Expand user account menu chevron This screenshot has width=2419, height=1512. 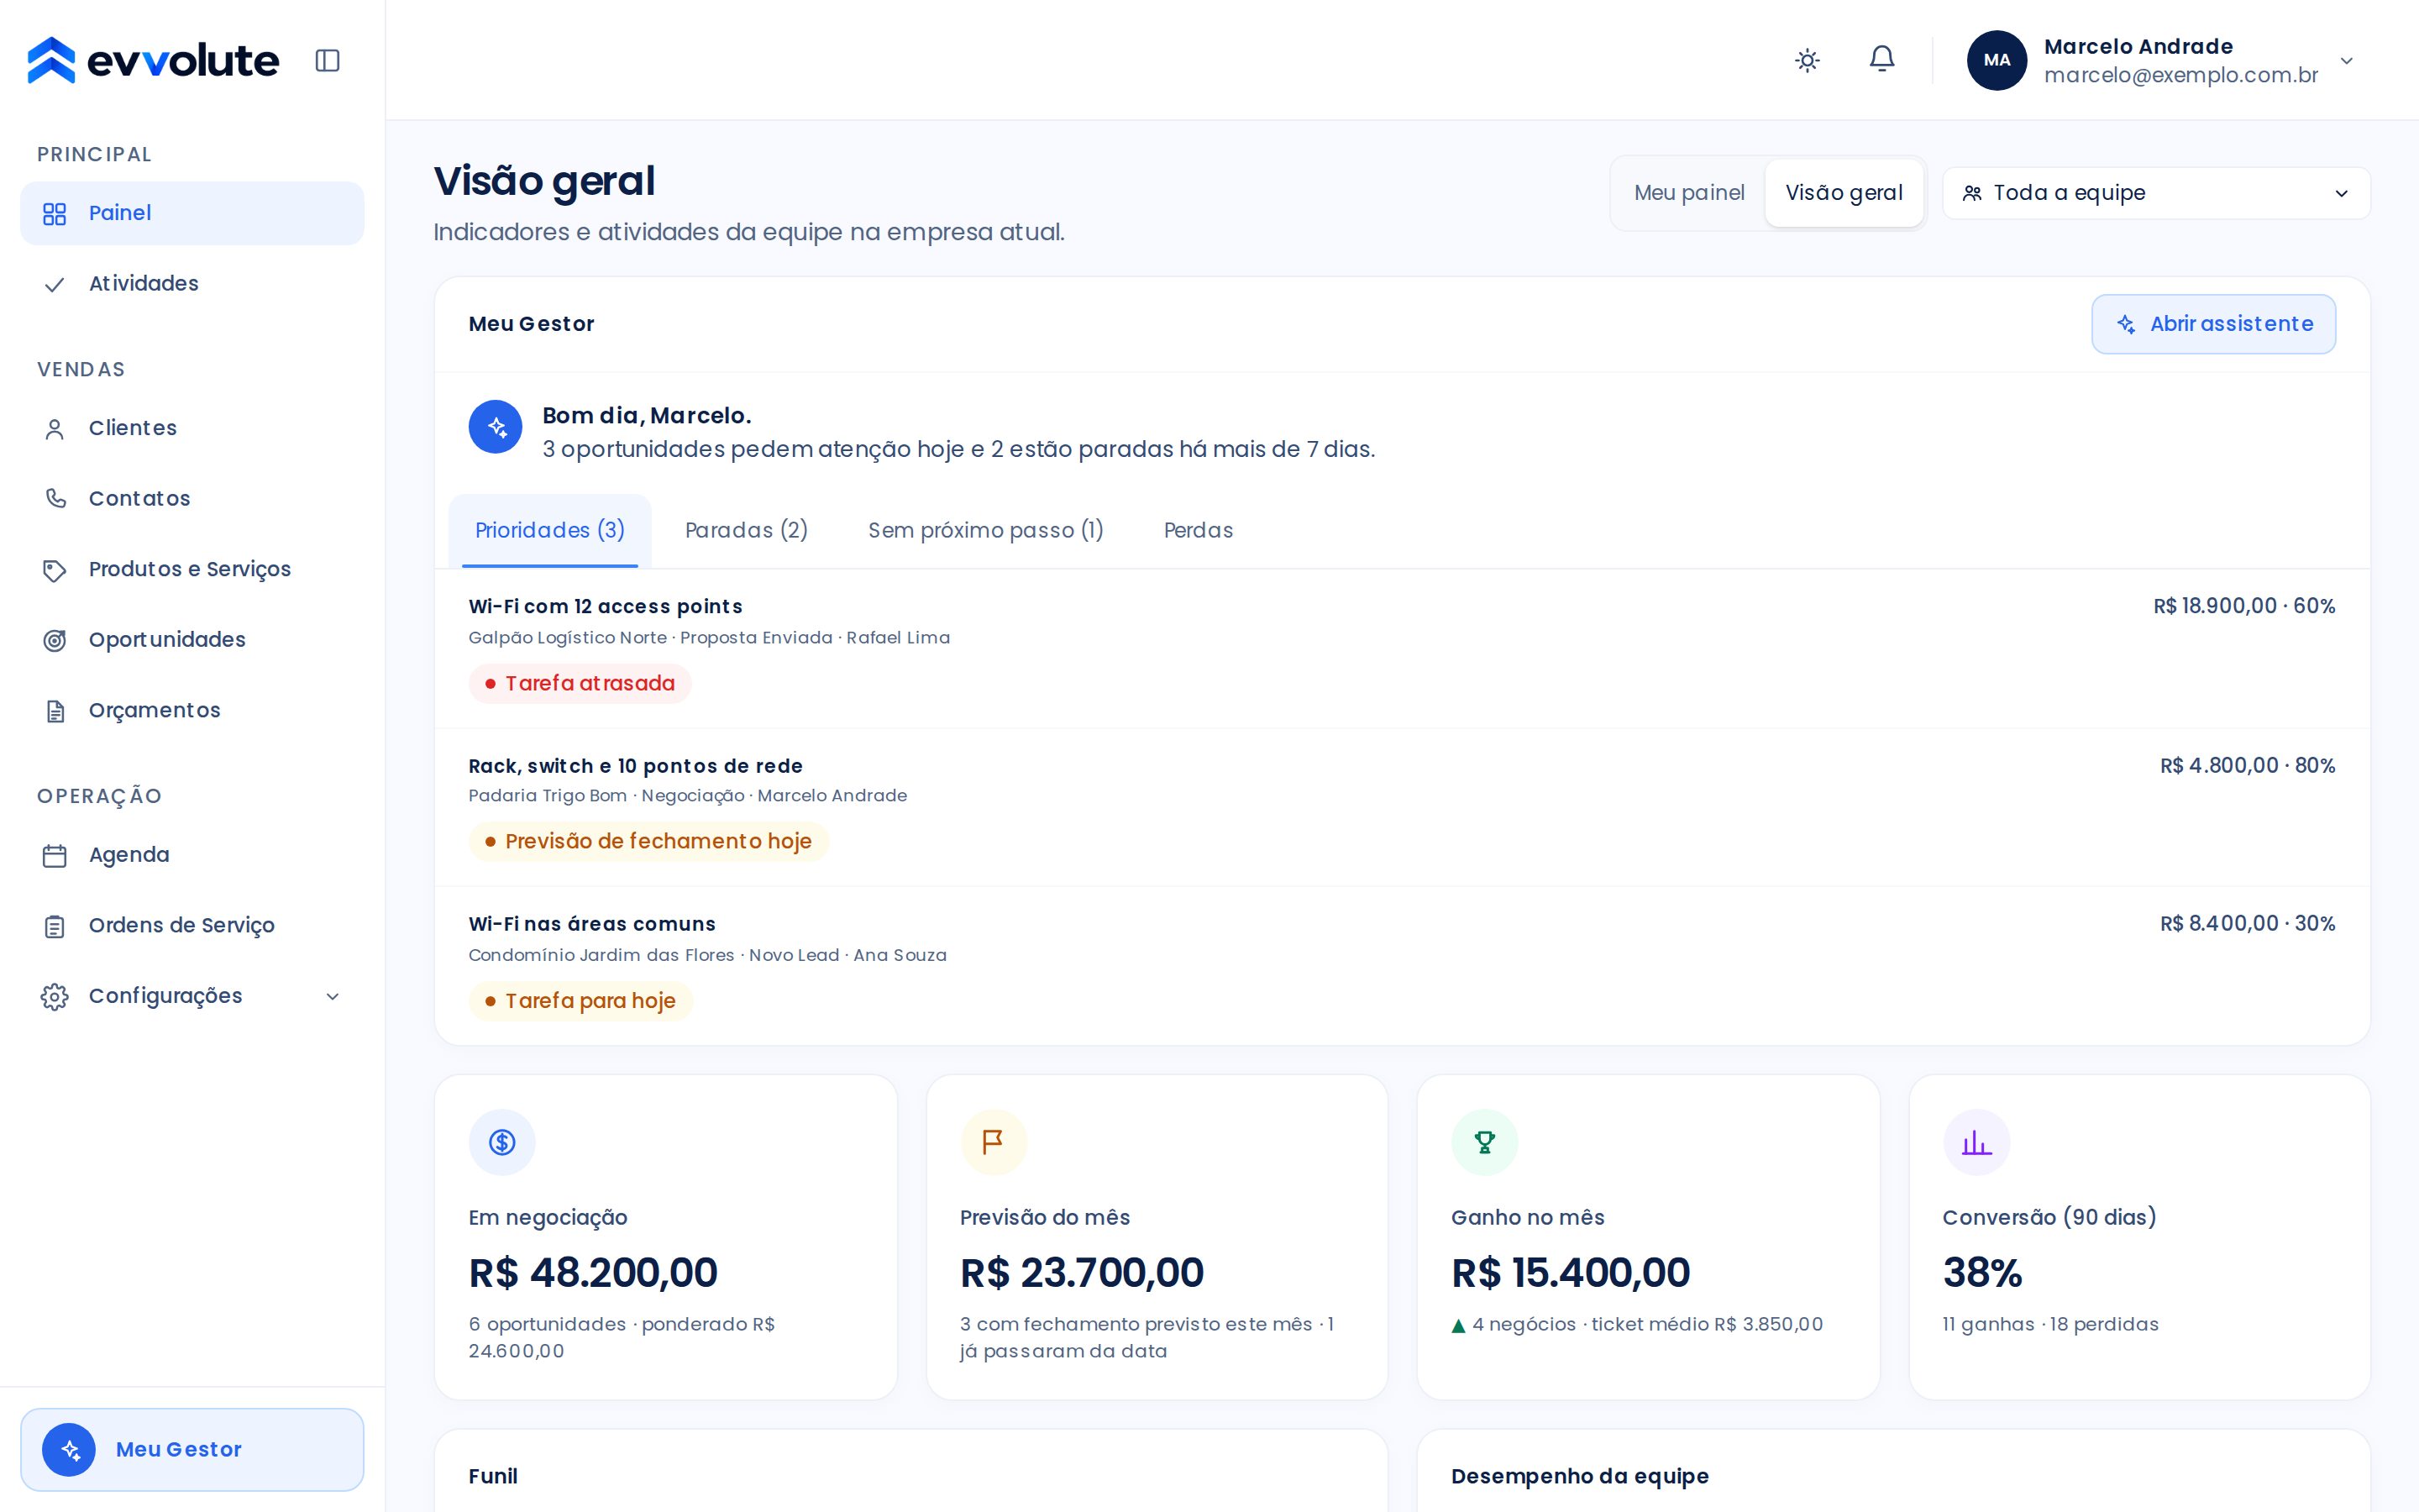[x=2347, y=61]
